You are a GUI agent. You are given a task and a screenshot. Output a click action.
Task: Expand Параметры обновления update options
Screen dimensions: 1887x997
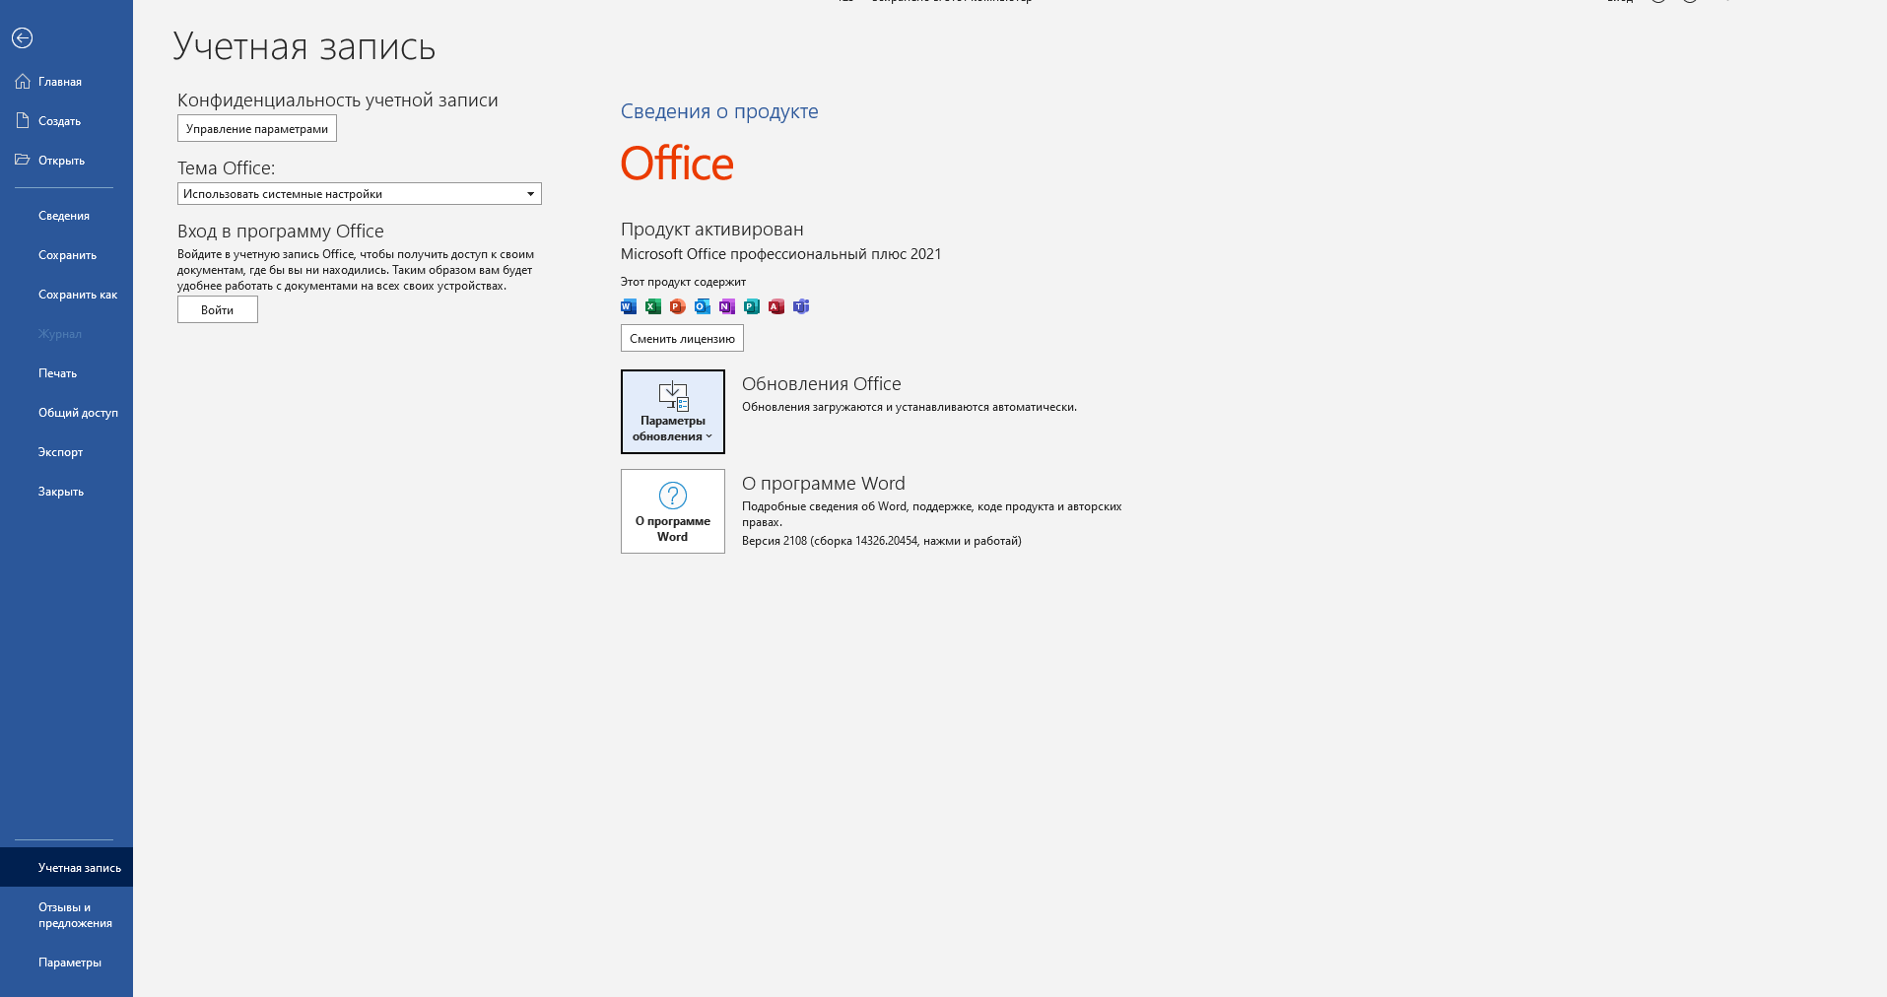tap(673, 412)
